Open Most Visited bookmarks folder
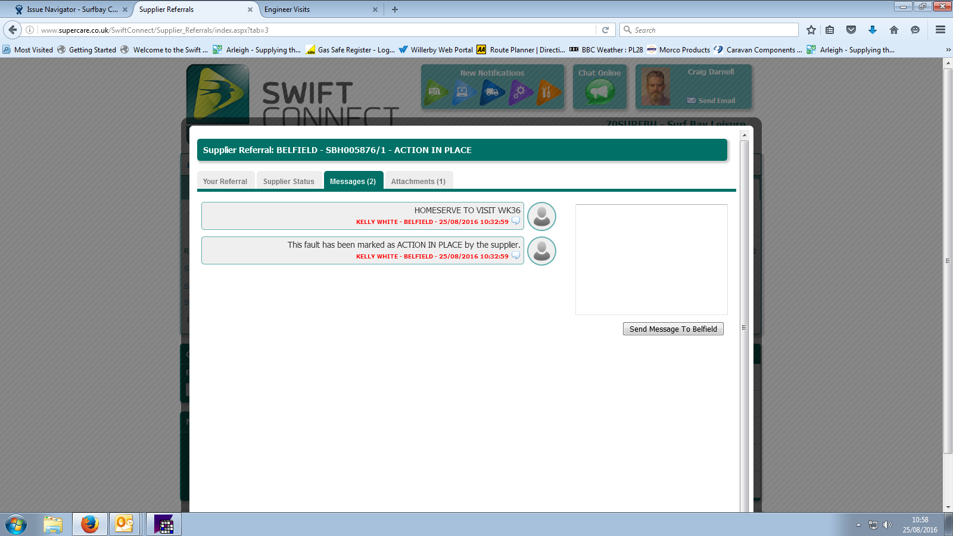 pyautogui.click(x=28, y=50)
